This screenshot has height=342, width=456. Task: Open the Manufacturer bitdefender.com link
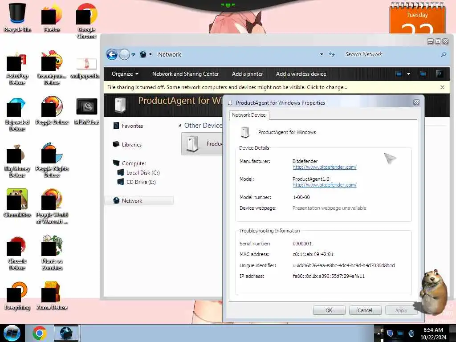tap(325, 167)
